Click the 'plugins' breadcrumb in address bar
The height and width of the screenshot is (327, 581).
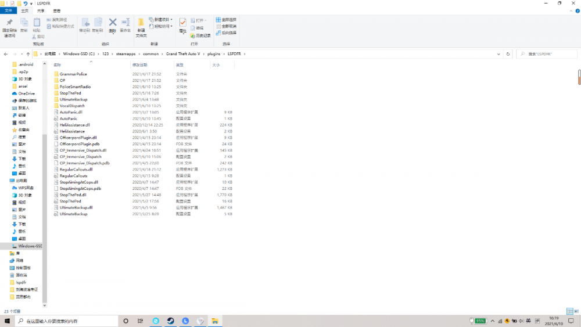pyautogui.click(x=214, y=54)
